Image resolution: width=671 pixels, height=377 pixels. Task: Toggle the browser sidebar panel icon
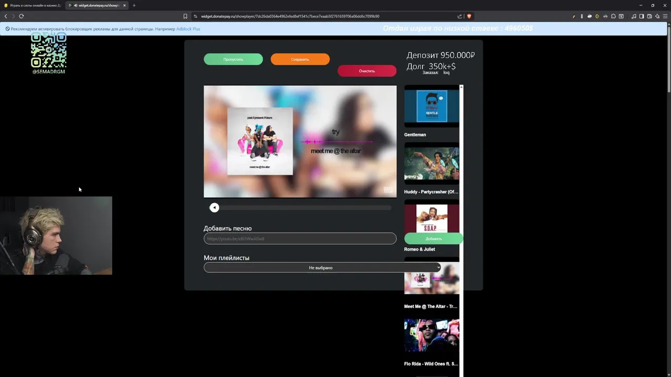642,16
